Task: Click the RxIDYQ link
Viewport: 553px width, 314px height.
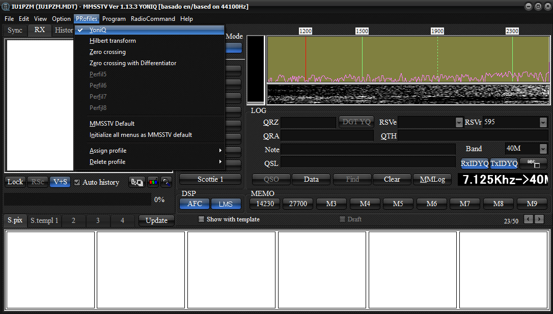Action: click(x=475, y=164)
